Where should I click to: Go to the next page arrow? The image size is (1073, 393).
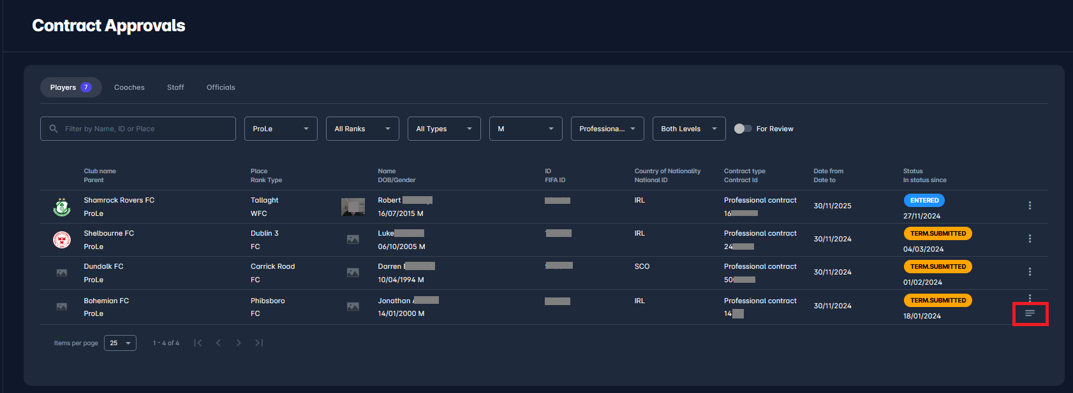click(x=239, y=343)
